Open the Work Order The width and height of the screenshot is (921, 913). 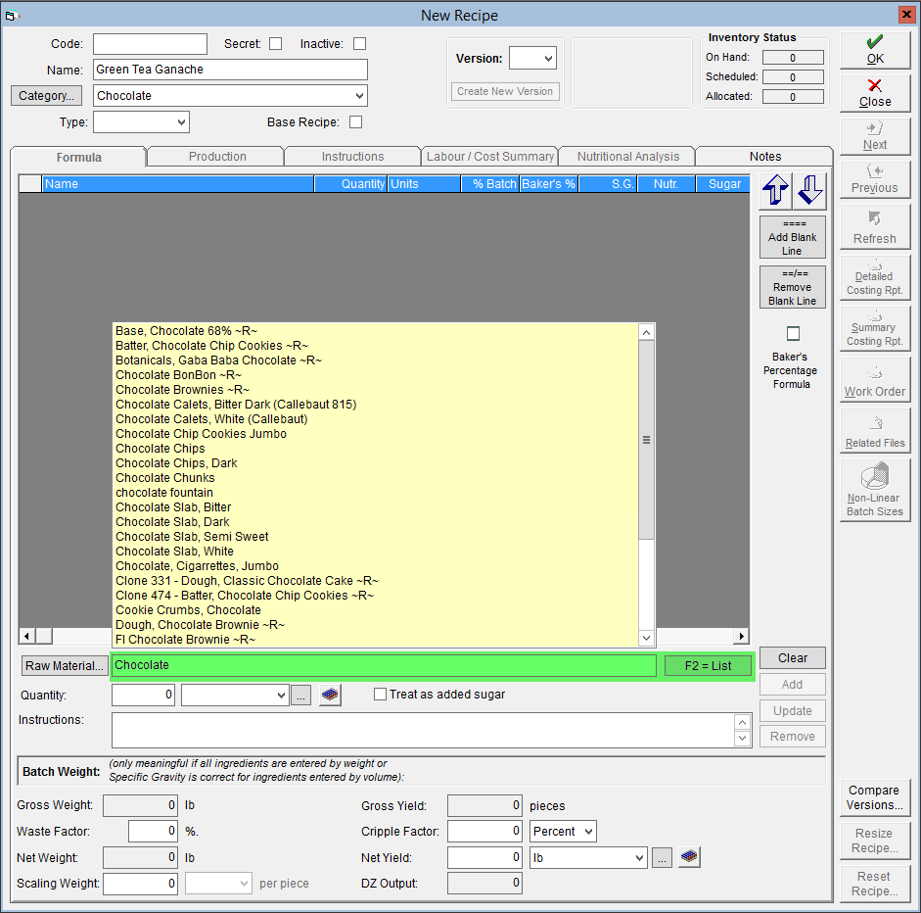(x=875, y=380)
